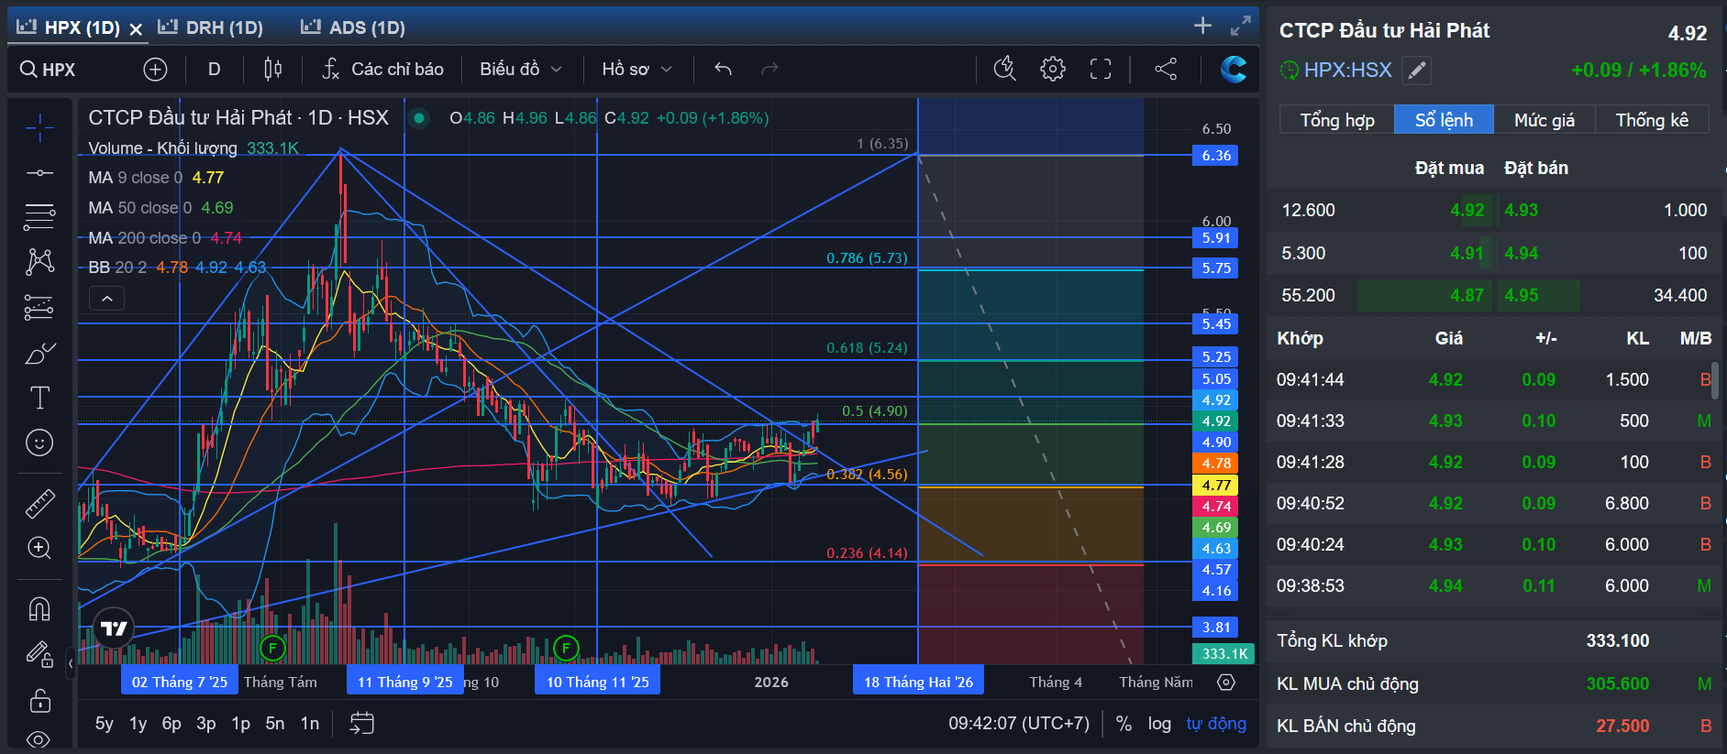The width and height of the screenshot is (1727, 754).
Task: Select the 1y time range
Action: pos(138,724)
